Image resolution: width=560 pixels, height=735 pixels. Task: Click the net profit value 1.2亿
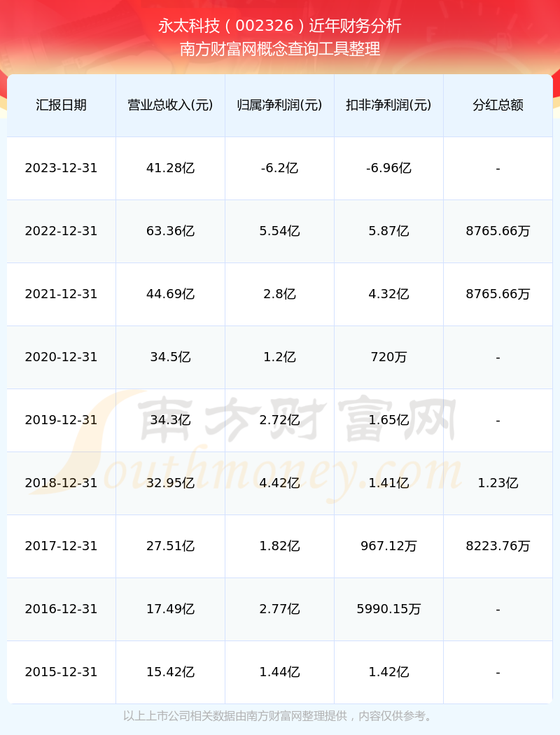[280, 357]
